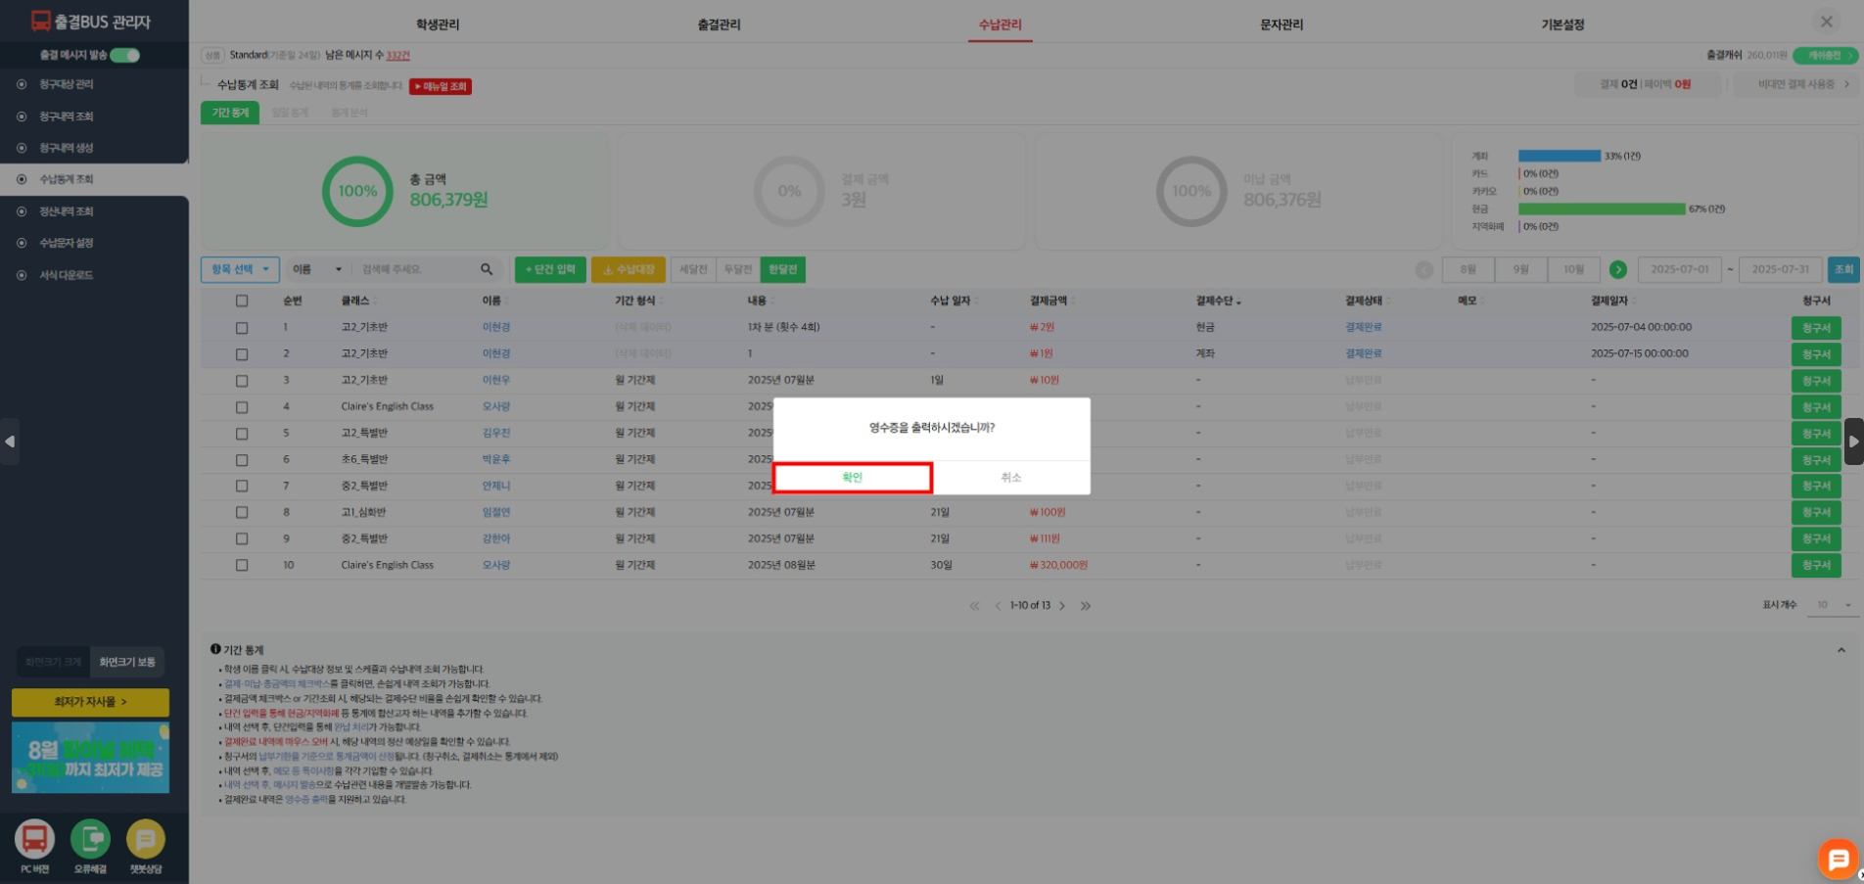Click the start date field 2025-07-01
The height and width of the screenshot is (884, 1864).
coord(1679,269)
